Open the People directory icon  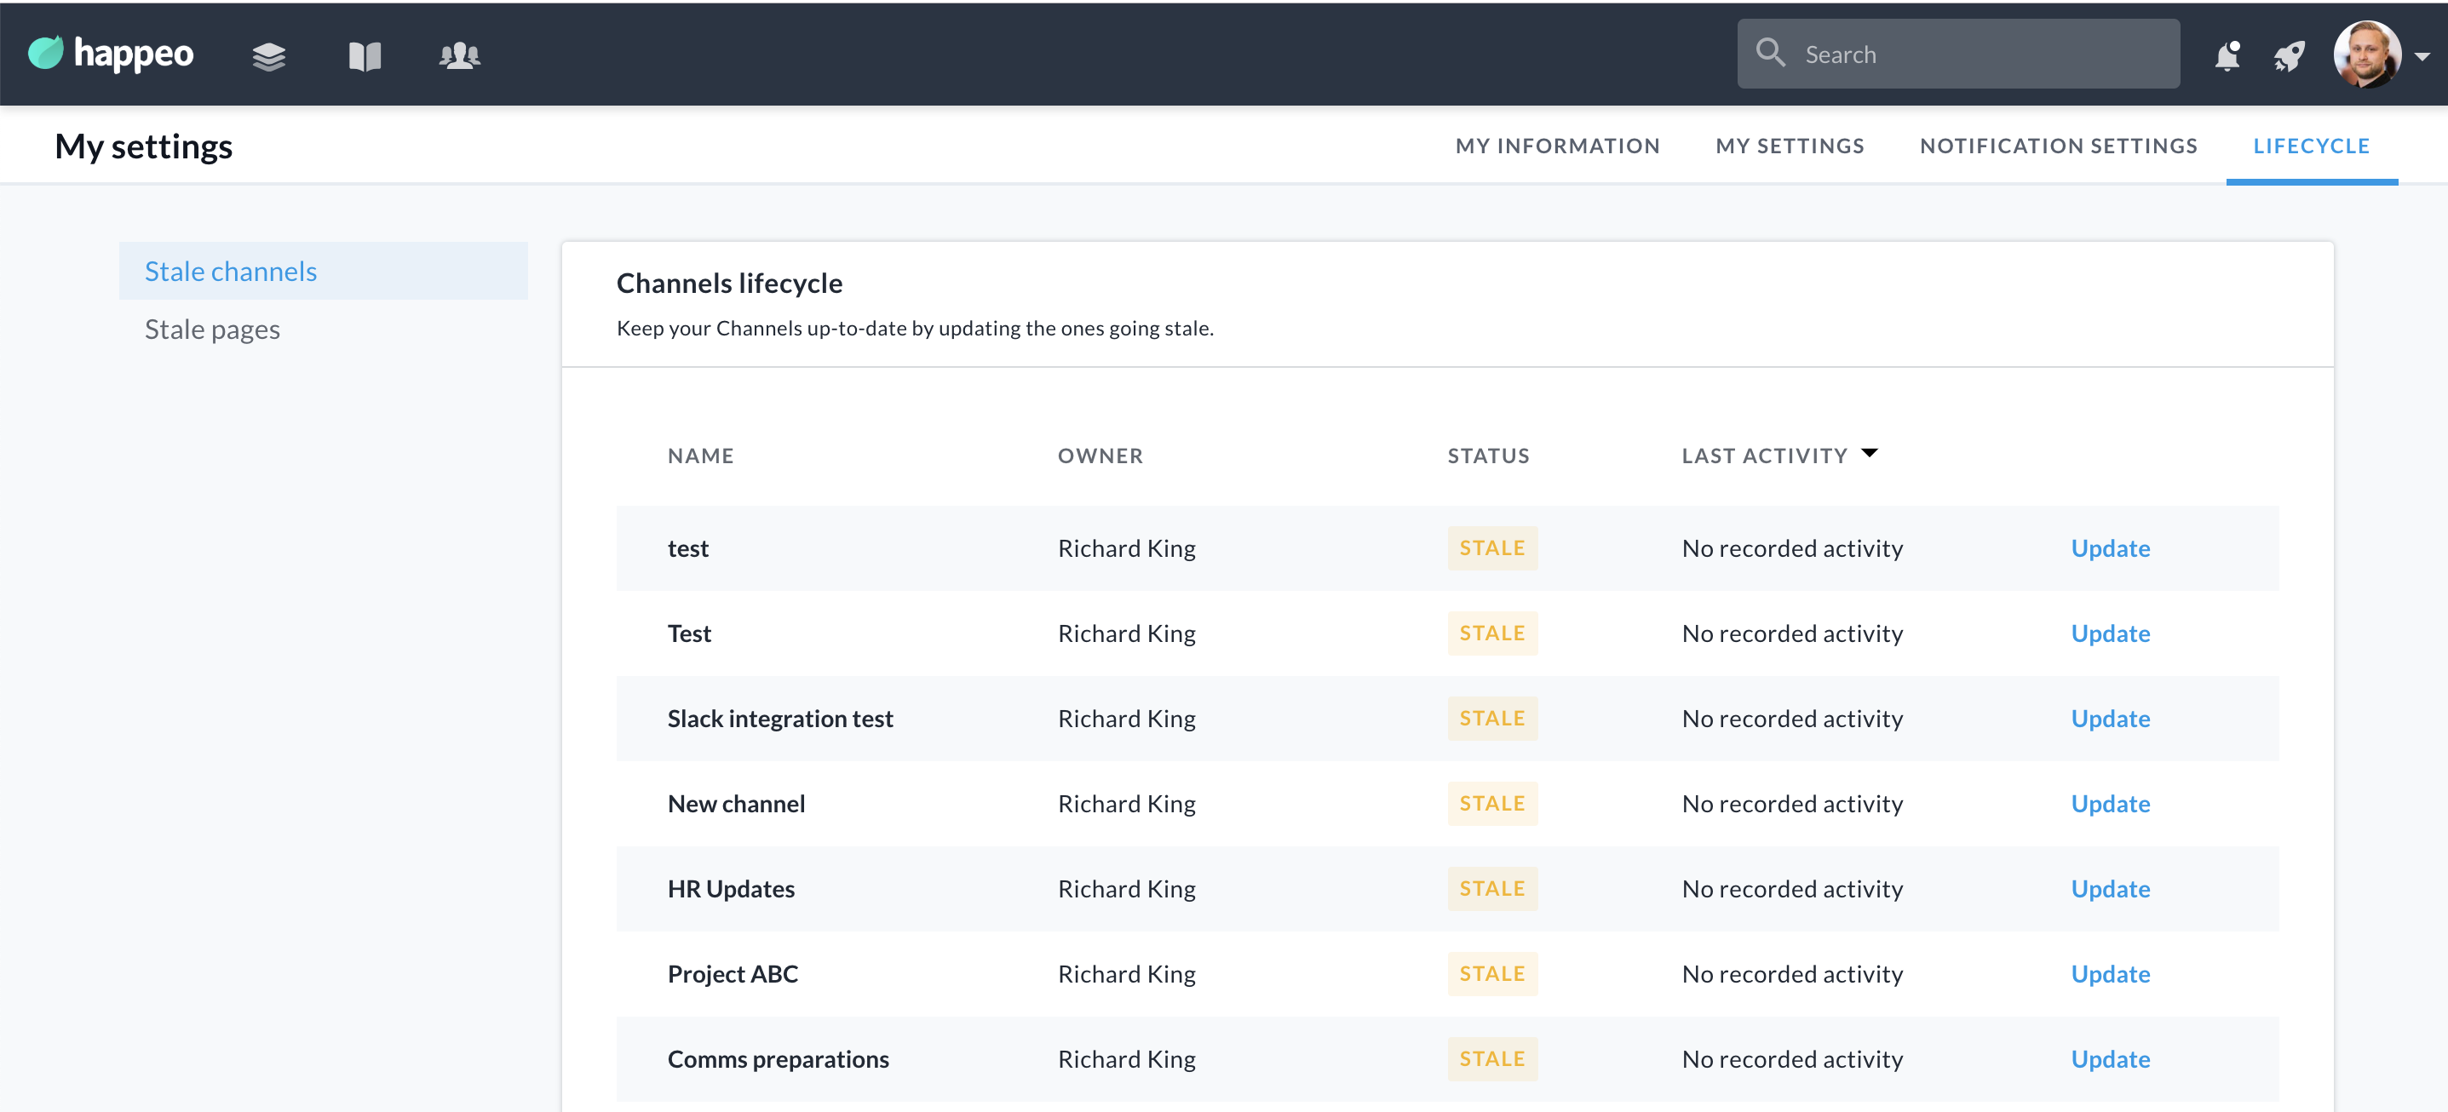(459, 56)
